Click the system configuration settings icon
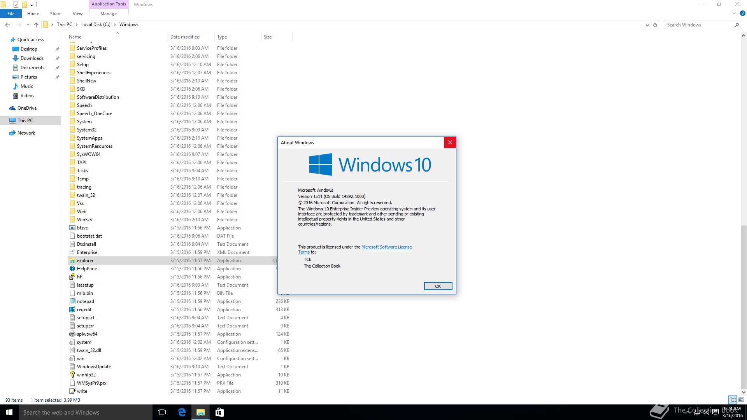Viewport: 747px width, 420px height. pos(72,342)
